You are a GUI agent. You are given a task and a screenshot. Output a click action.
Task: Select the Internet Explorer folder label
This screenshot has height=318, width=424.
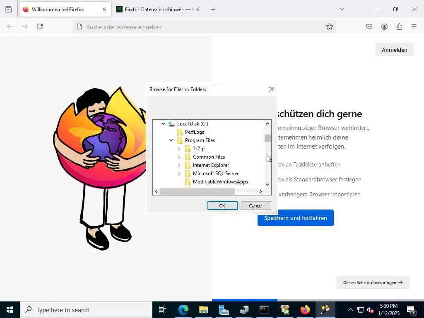click(x=211, y=165)
